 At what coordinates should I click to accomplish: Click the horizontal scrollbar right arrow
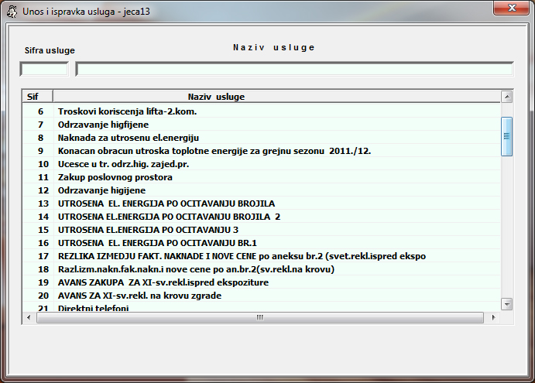pos(493,317)
